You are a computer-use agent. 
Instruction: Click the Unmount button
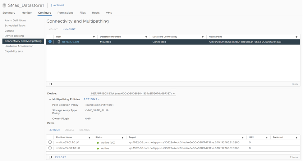69,29
